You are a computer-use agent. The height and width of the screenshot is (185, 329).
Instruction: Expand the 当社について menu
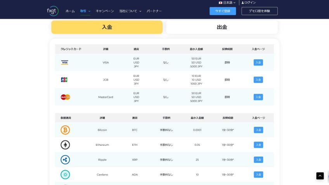point(130,11)
